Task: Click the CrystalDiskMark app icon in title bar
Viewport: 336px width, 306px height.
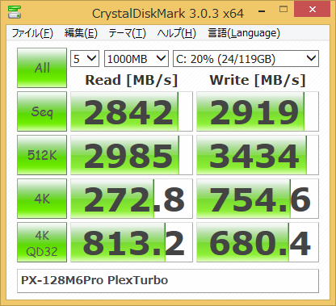Action: (15, 12)
